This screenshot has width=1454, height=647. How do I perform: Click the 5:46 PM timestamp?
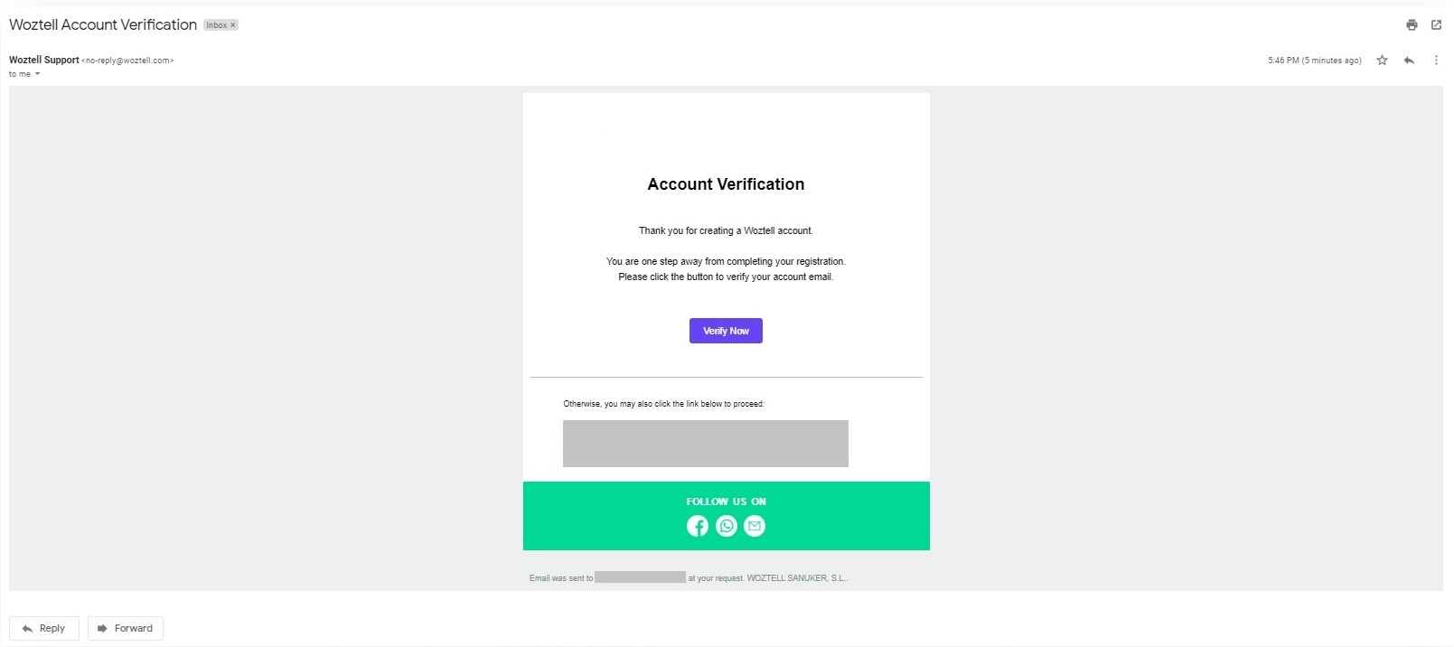[x=1314, y=61]
